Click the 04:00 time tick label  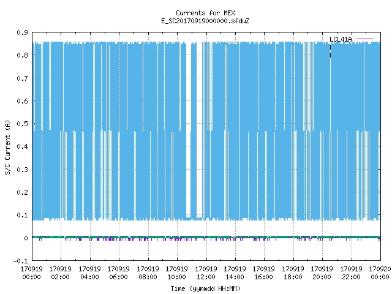89,277
